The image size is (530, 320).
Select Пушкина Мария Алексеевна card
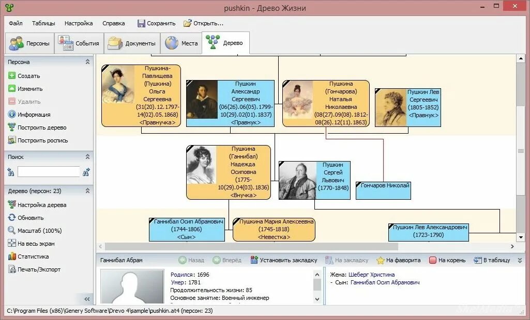click(274, 229)
